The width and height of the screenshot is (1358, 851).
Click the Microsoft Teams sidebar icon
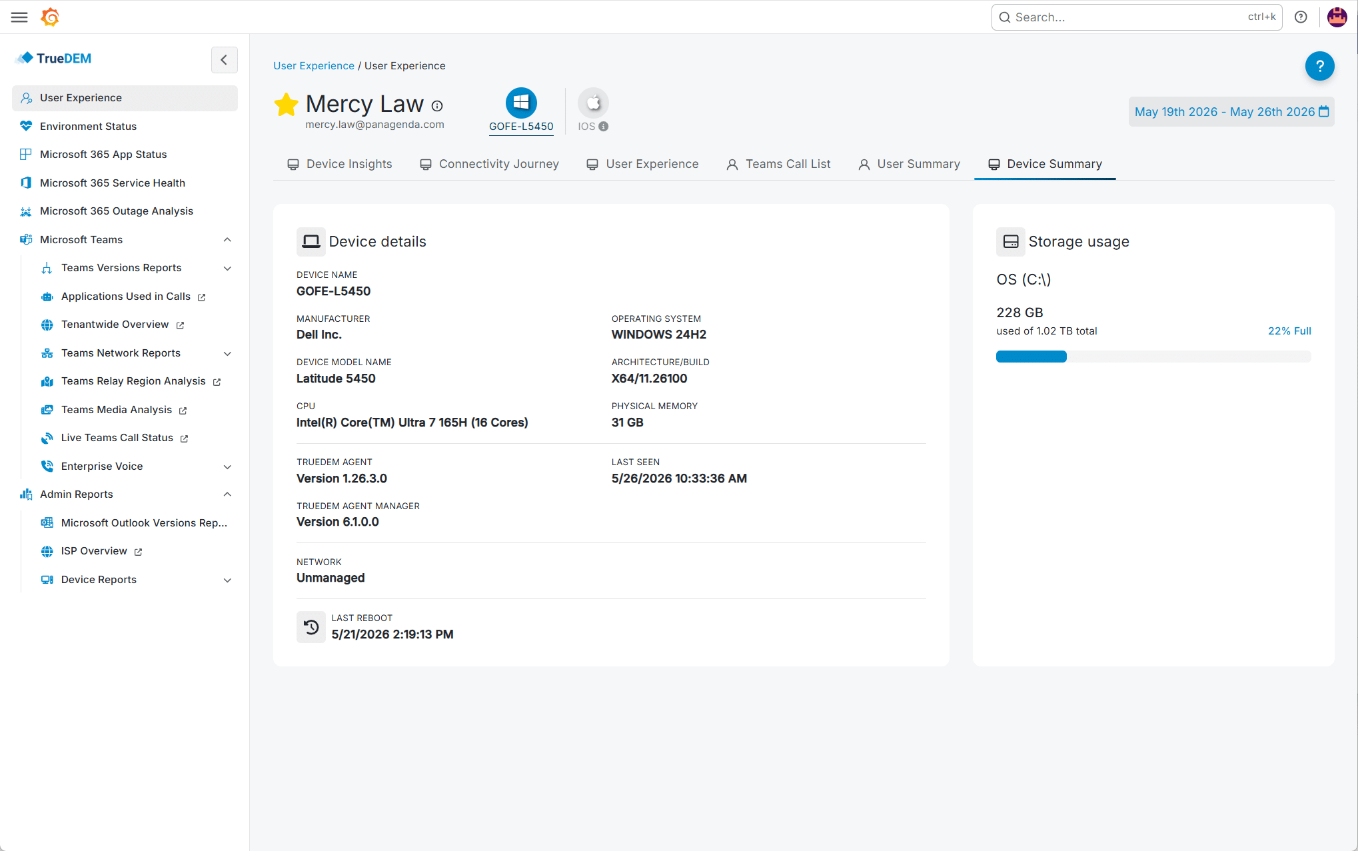click(x=26, y=239)
